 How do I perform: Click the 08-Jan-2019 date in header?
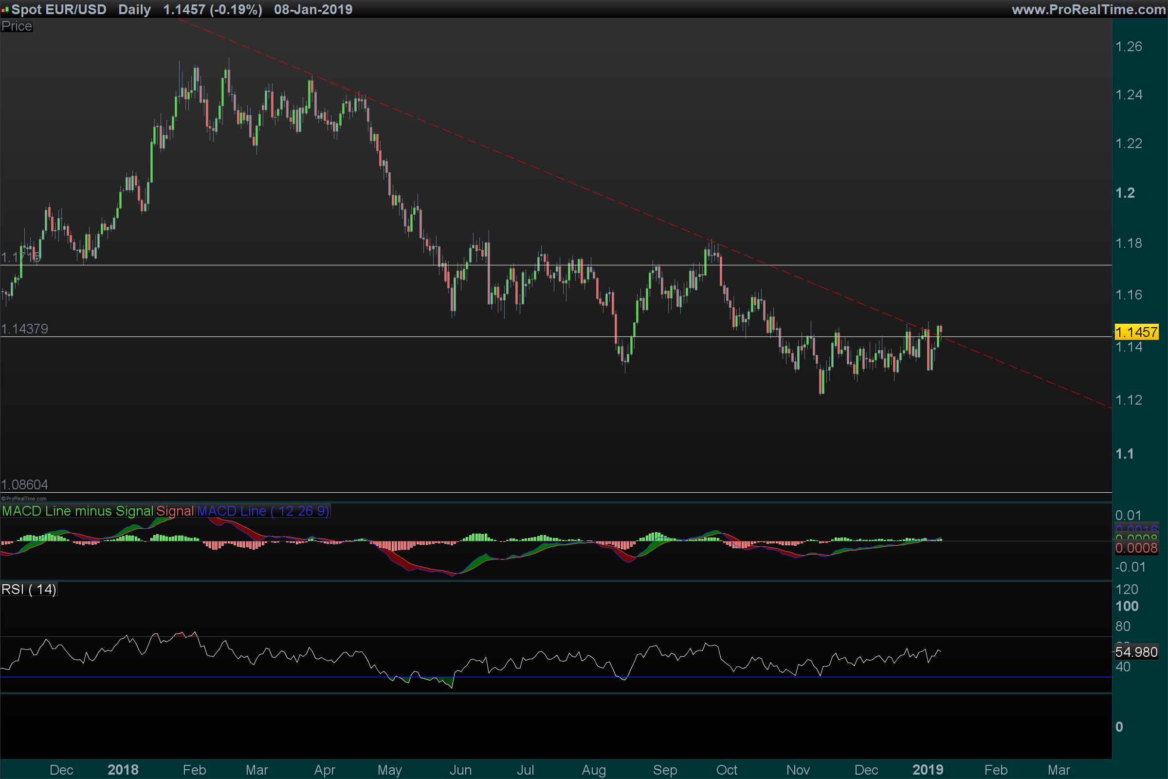click(313, 9)
